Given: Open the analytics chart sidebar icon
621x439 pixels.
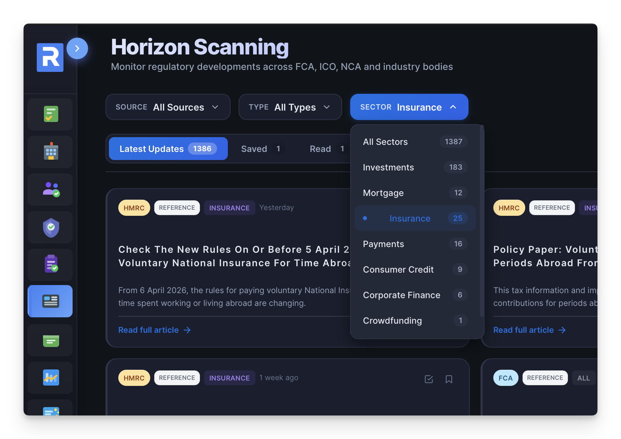Looking at the screenshot, I should click(x=50, y=378).
